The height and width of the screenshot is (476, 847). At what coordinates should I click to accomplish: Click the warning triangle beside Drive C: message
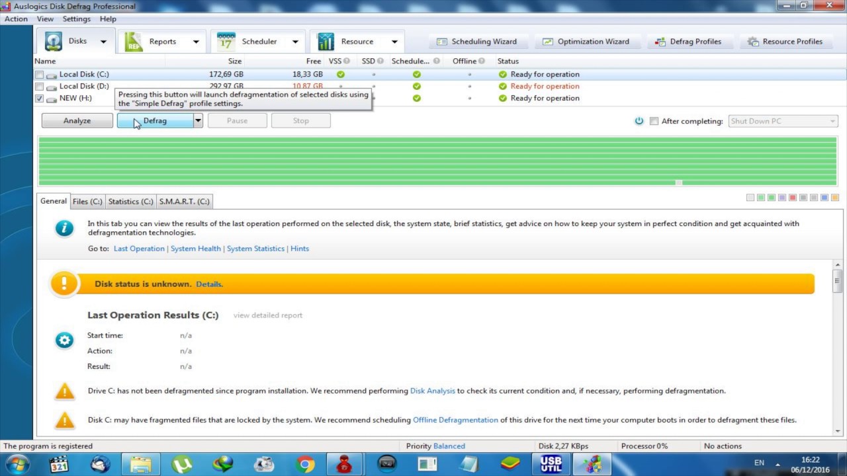pos(64,391)
